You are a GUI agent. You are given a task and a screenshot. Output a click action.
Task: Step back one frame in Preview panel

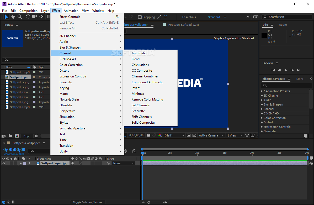[279, 70]
